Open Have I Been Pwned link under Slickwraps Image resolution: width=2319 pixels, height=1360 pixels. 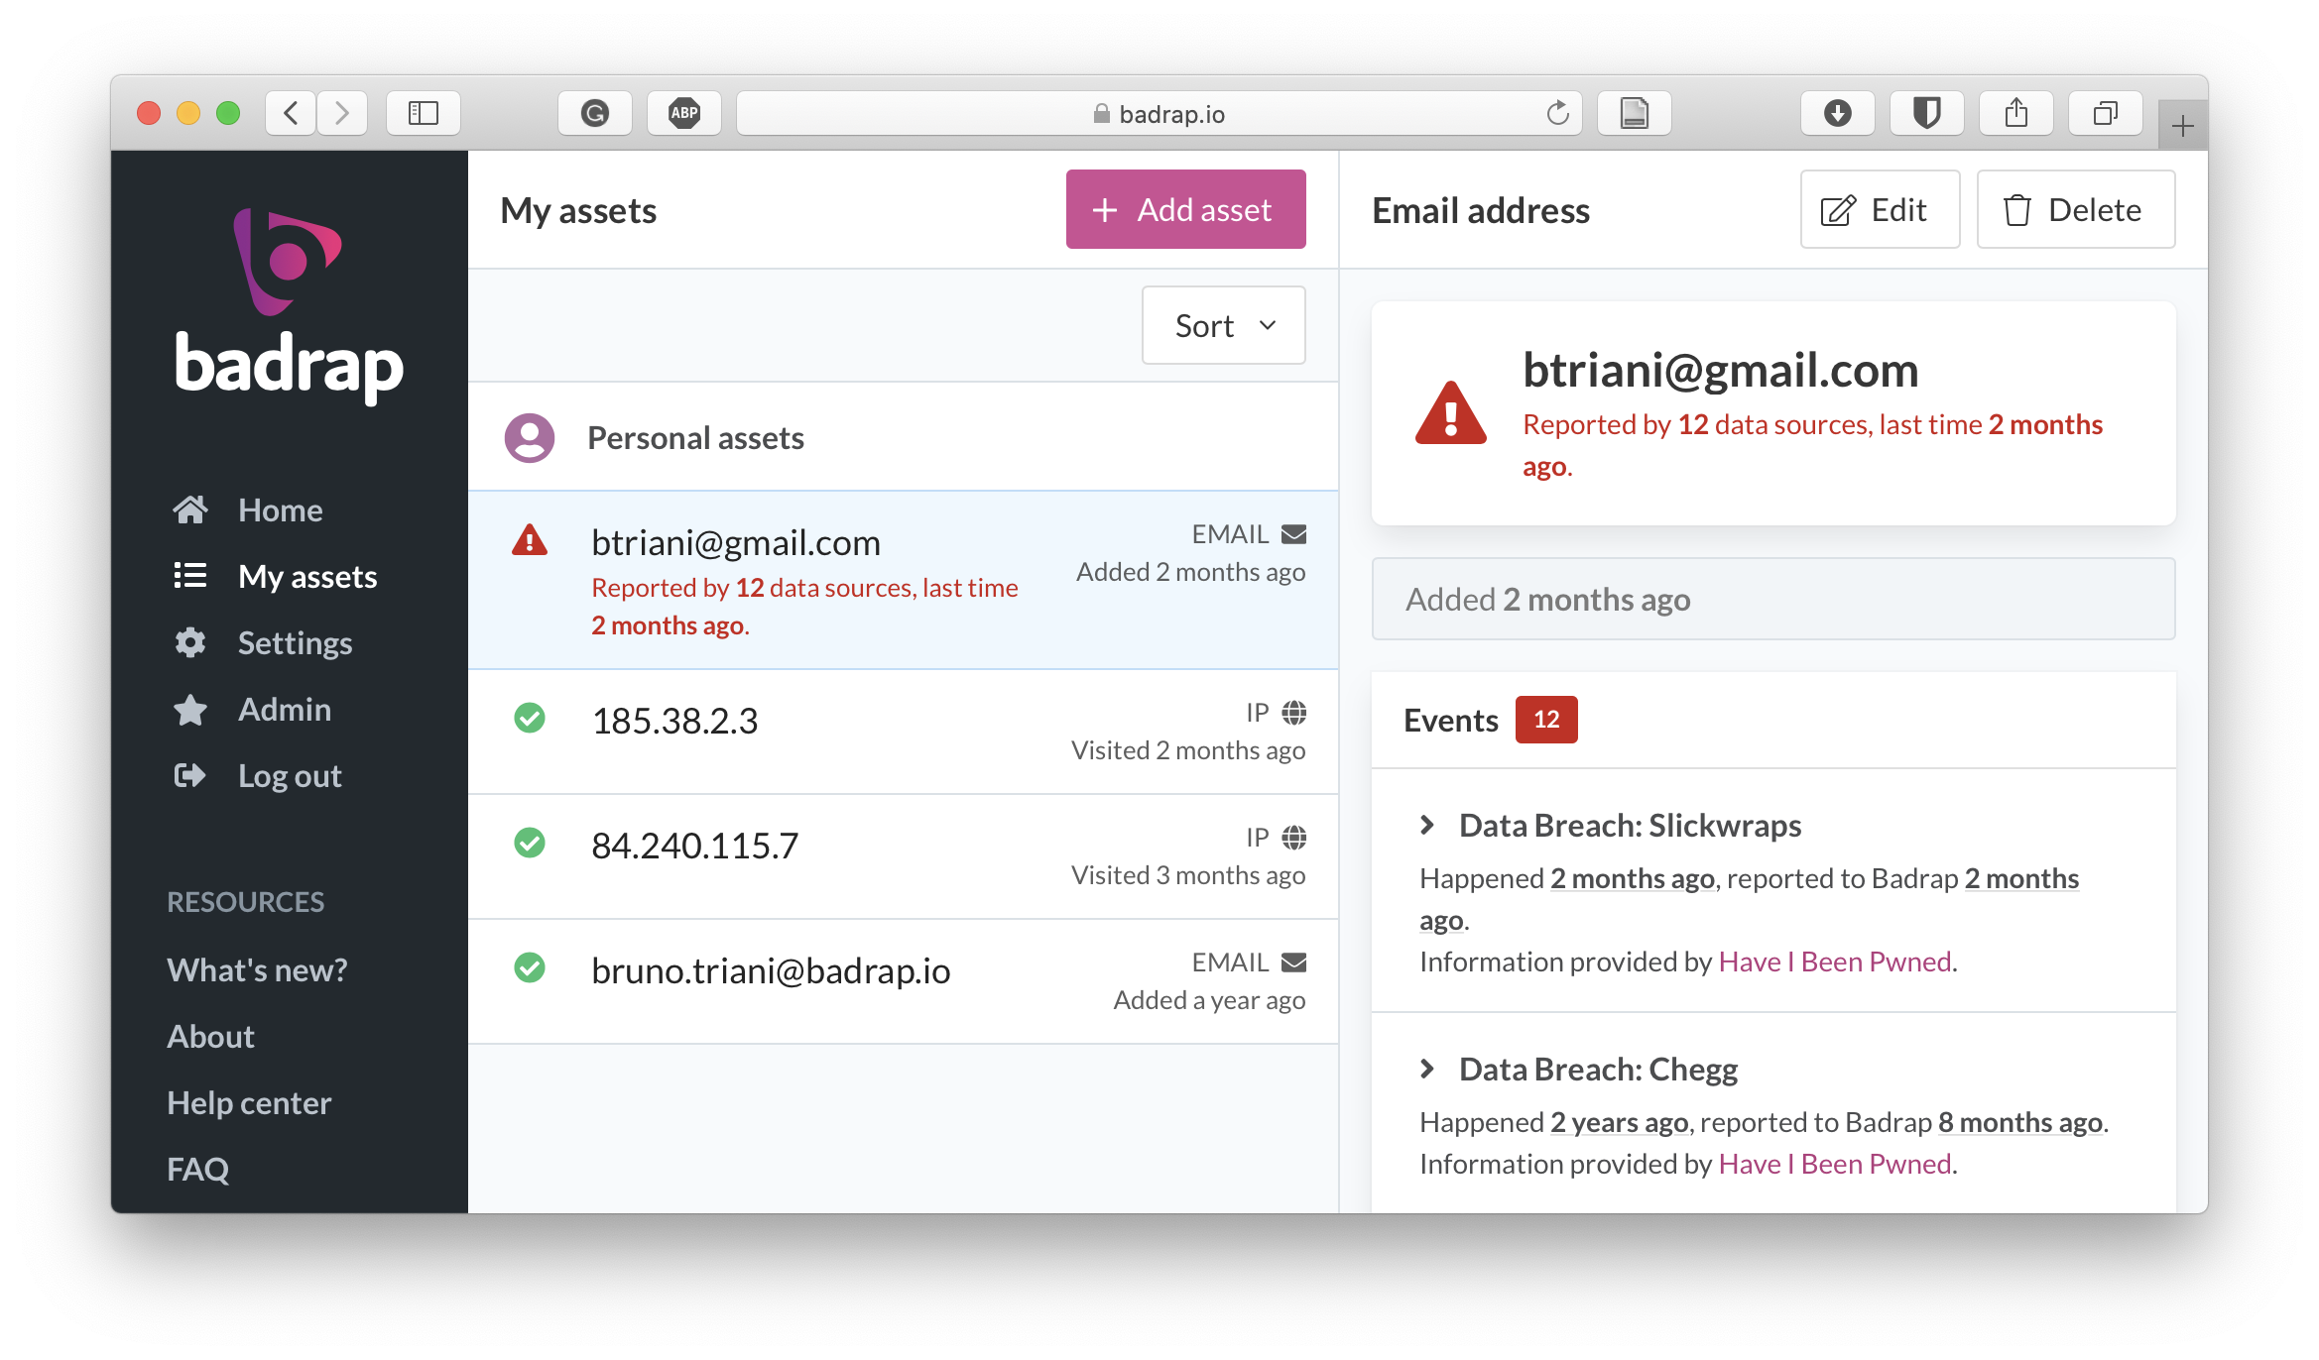pyautogui.click(x=1835, y=962)
